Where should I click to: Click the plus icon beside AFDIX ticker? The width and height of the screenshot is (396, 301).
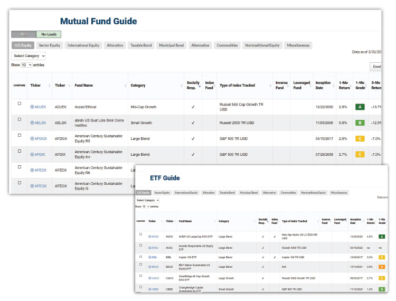coord(32,154)
